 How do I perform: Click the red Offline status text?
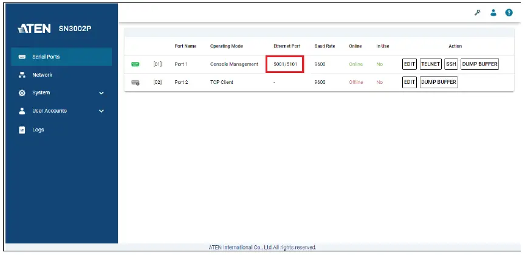[x=356, y=82]
